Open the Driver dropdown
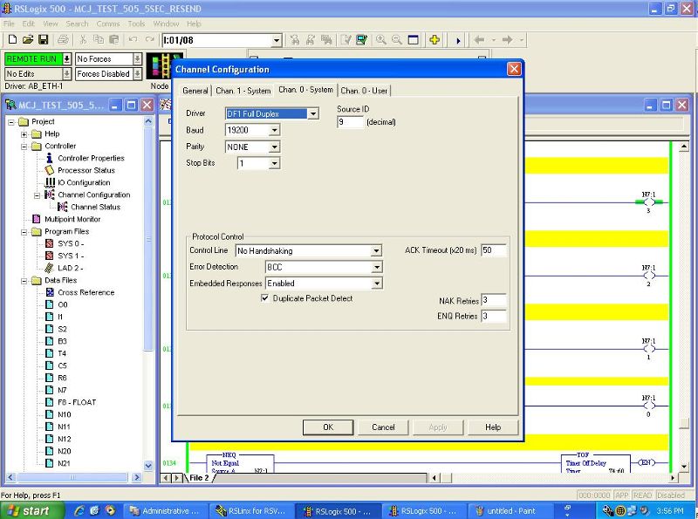The image size is (698, 519). [313, 113]
